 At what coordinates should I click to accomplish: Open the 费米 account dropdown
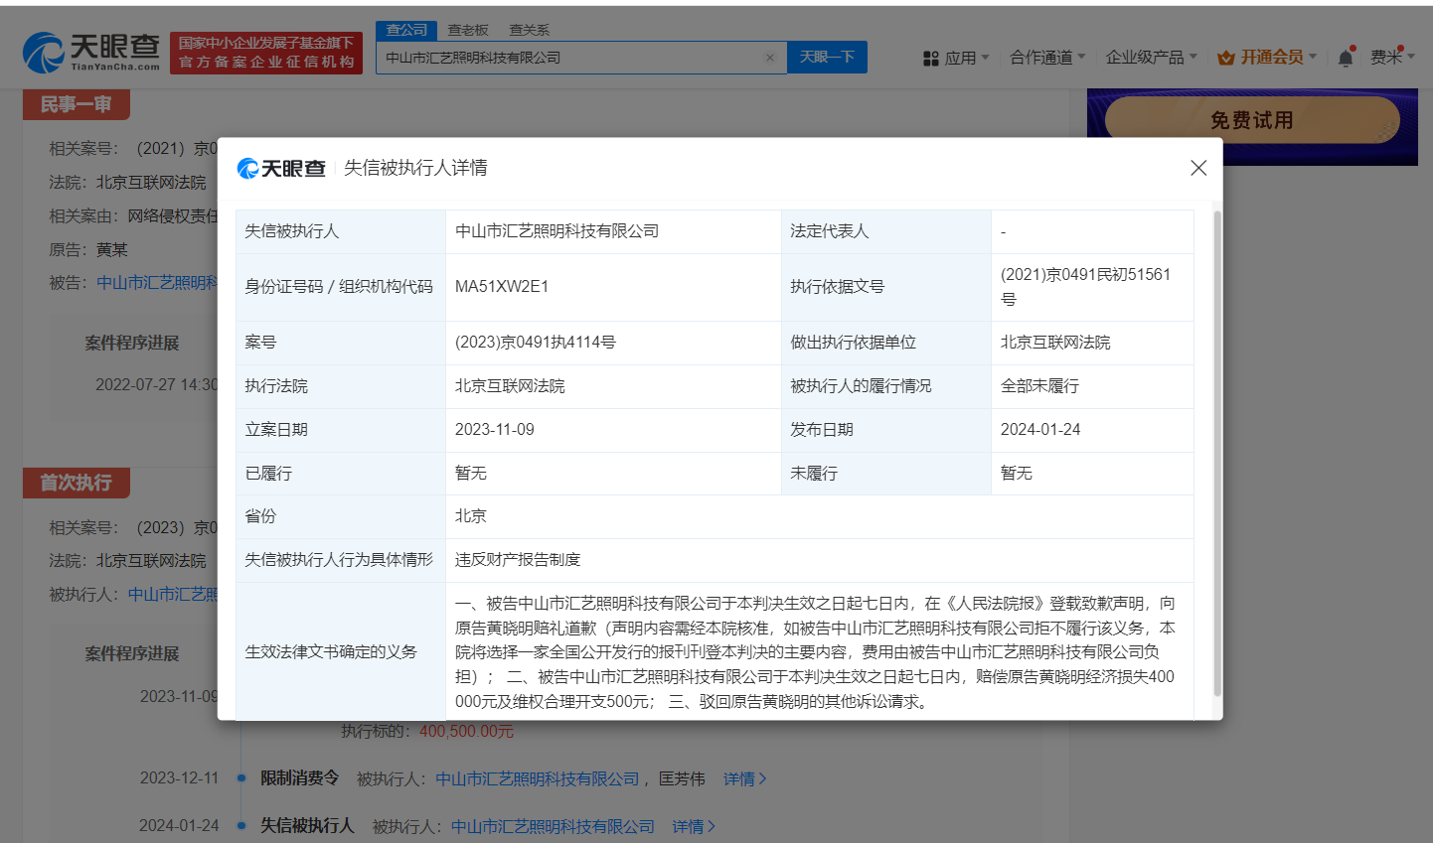(x=1395, y=57)
